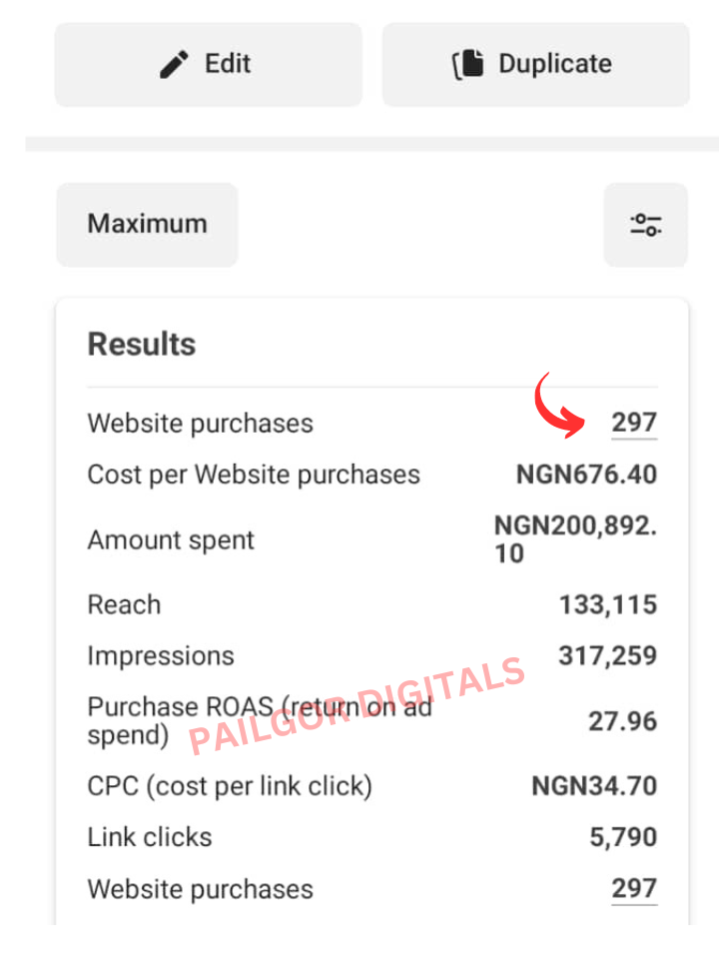
Task: Click the copy icon on Duplicate
Action: (468, 65)
